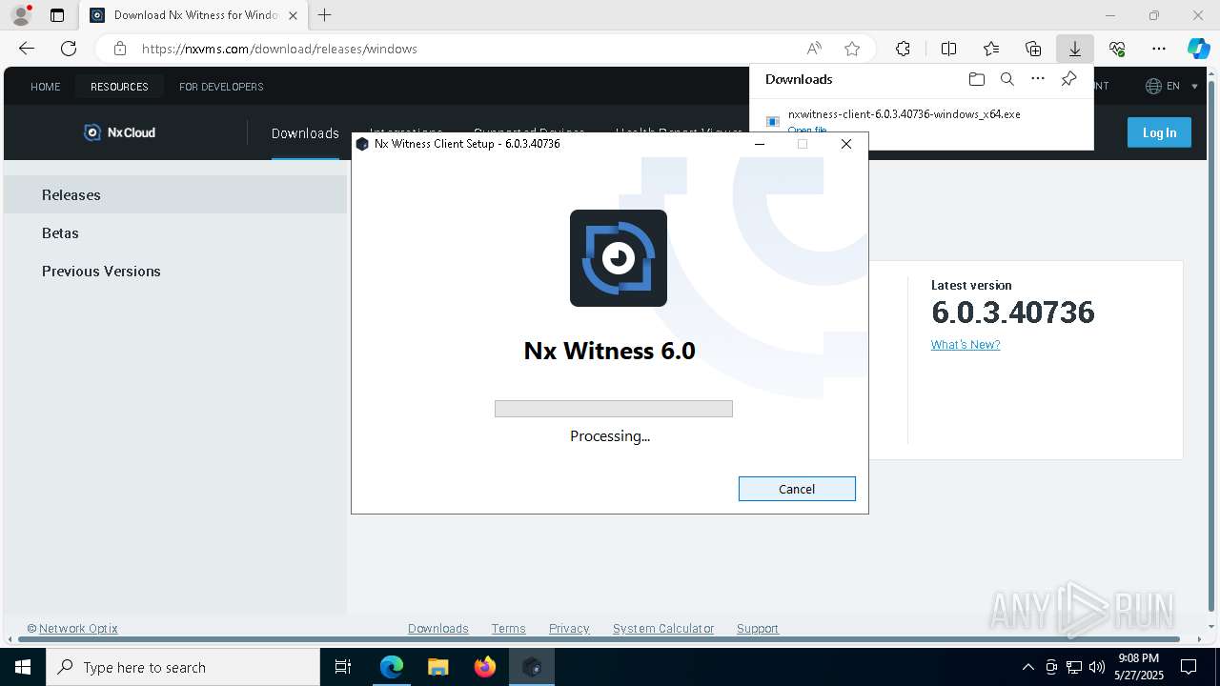The height and width of the screenshot is (686, 1220).
Task: Toggle split screen icon
Action: [948, 49]
